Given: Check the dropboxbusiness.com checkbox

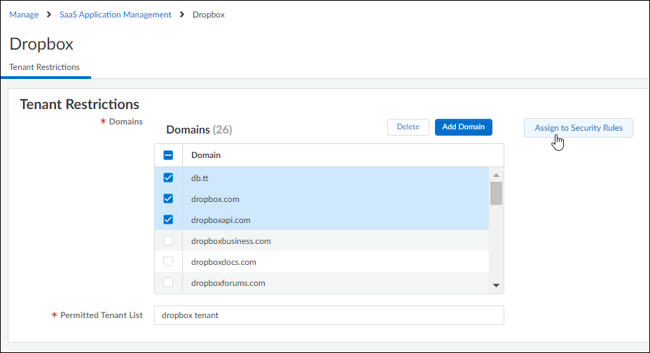Looking at the screenshot, I should click(168, 240).
